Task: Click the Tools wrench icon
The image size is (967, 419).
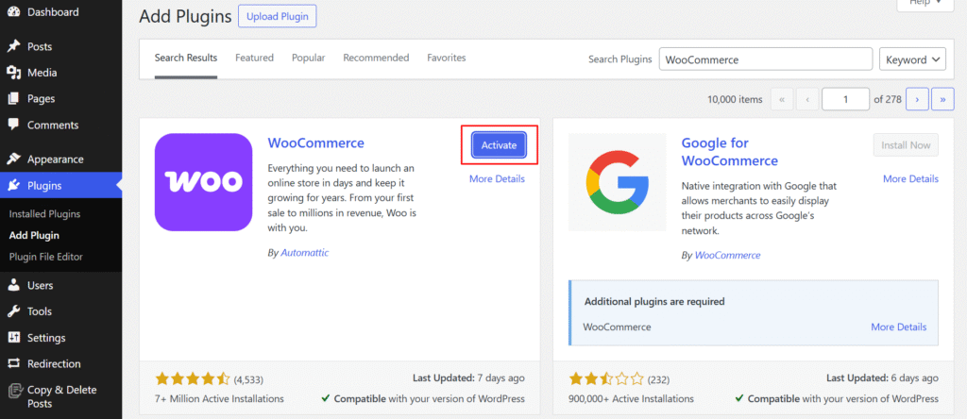Action: click(x=13, y=311)
